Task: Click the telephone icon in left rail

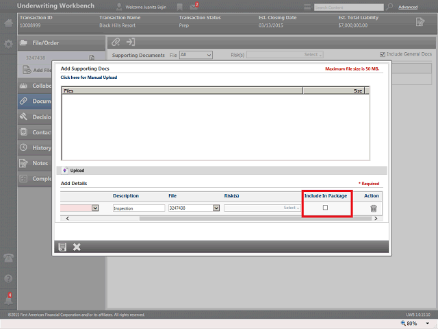Action: point(8,258)
